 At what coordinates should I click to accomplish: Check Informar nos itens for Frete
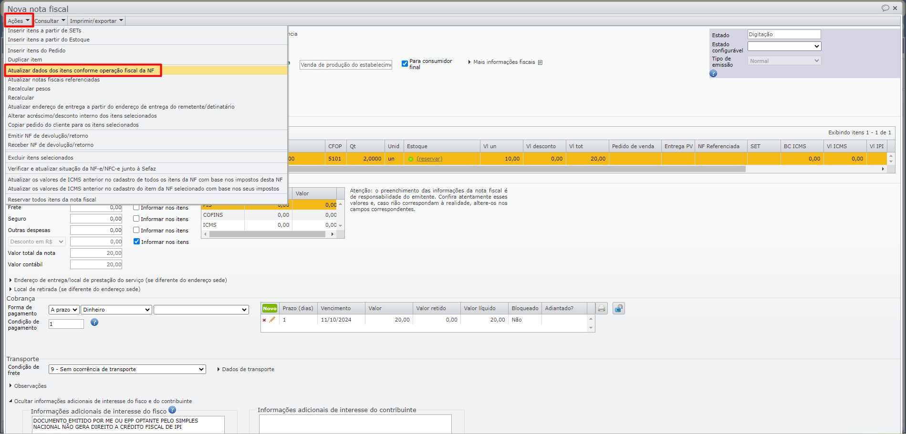(x=136, y=207)
